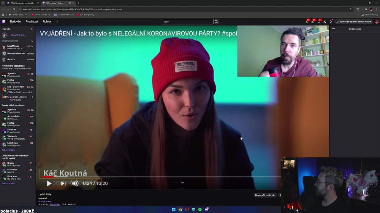Viewport: 380px width, 213px height.
Task: Open Prostě pokec category link below clip
Action: pos(45,201)
